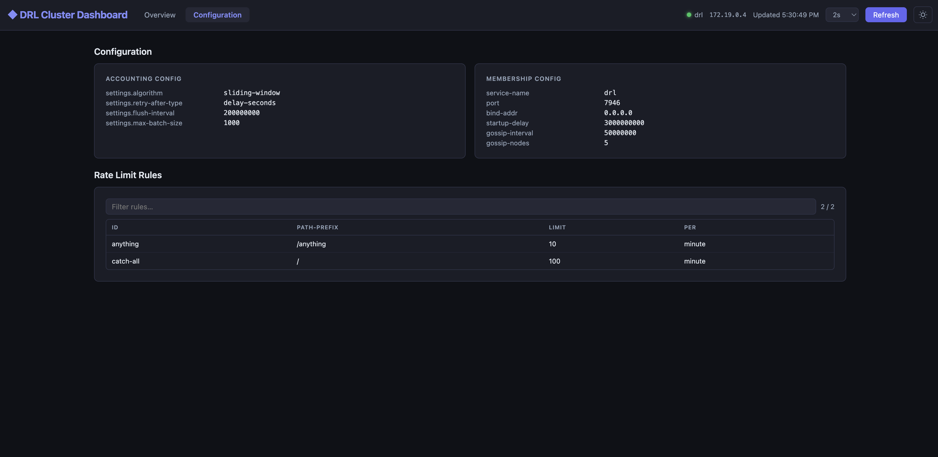The width and height of the screenshot is (938, 457).
Task: Select the Configuration tab
Action: coord(217,15)
